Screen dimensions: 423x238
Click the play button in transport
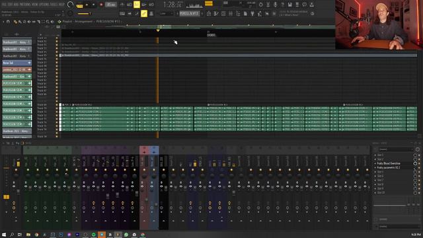[x=87, y=5]
